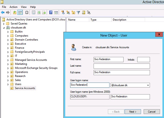Expand the Executive OU
This screenshot has width=164, height=118.
[x=8, y=44]
